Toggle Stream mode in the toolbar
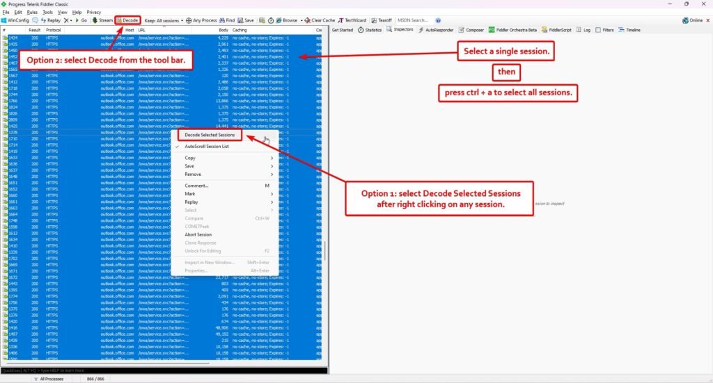Viewport: 713px width, 383px height. coord(102,20)
